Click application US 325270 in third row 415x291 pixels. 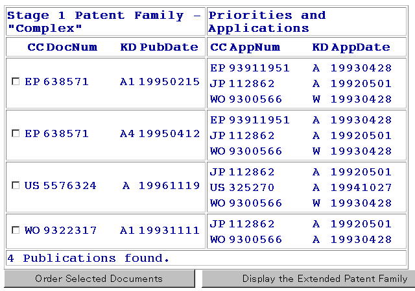point(242,188)
